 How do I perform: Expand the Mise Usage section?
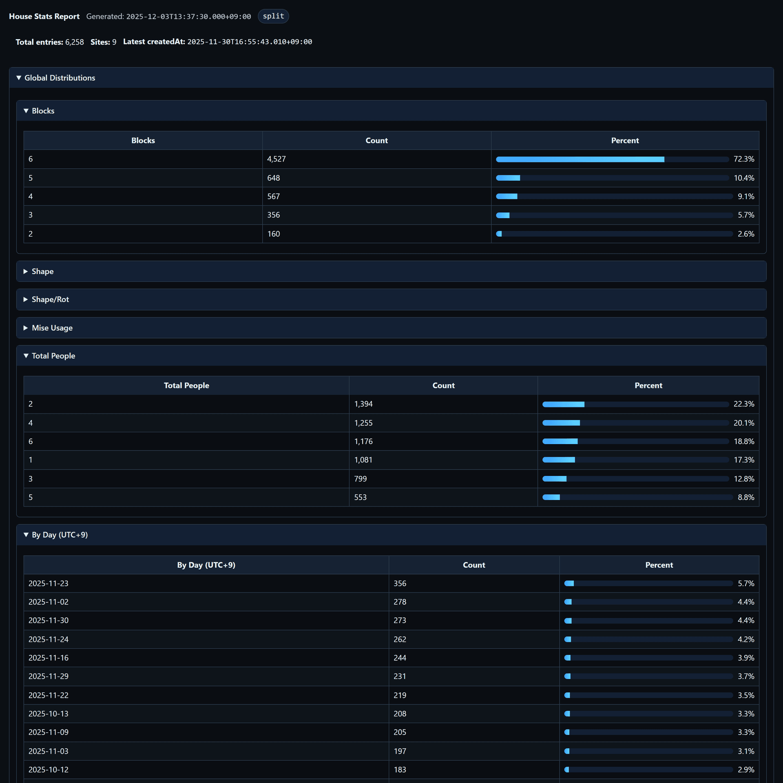tap(391, 328)
